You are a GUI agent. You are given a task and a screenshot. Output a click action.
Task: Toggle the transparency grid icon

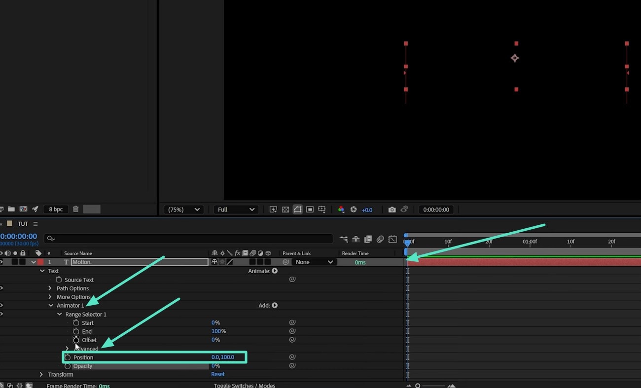tap(285, 210)
